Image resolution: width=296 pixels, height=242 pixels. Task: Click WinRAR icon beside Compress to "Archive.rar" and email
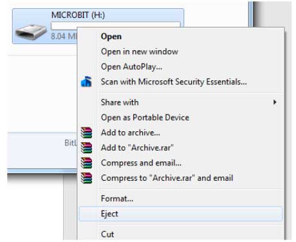click(x=86, y=178)
